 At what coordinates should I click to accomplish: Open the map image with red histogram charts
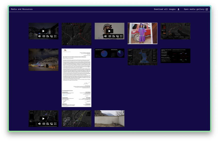point(175,31)
